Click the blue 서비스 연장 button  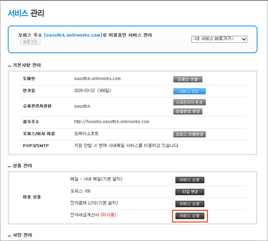click(x=189, y=91)
